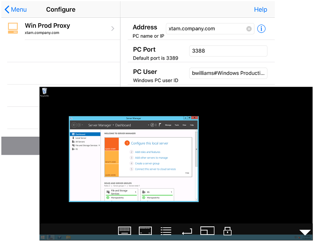Click the screen resize icon in session toolbar
Screen dimensions: 314x242
(207, 231)
